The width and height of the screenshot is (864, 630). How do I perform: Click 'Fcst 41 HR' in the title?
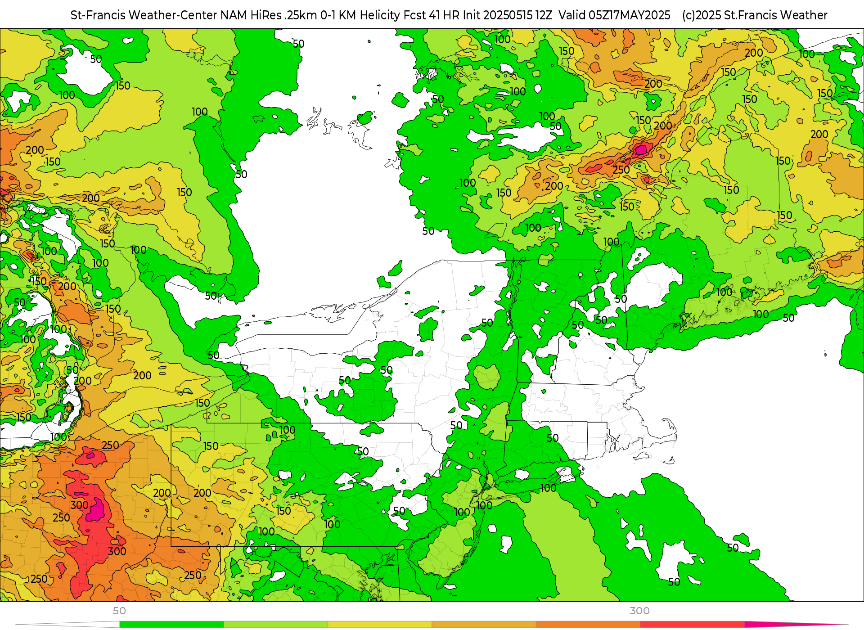pos(432,15)
